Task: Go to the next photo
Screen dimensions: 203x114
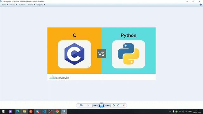Action: click(108, 105)
